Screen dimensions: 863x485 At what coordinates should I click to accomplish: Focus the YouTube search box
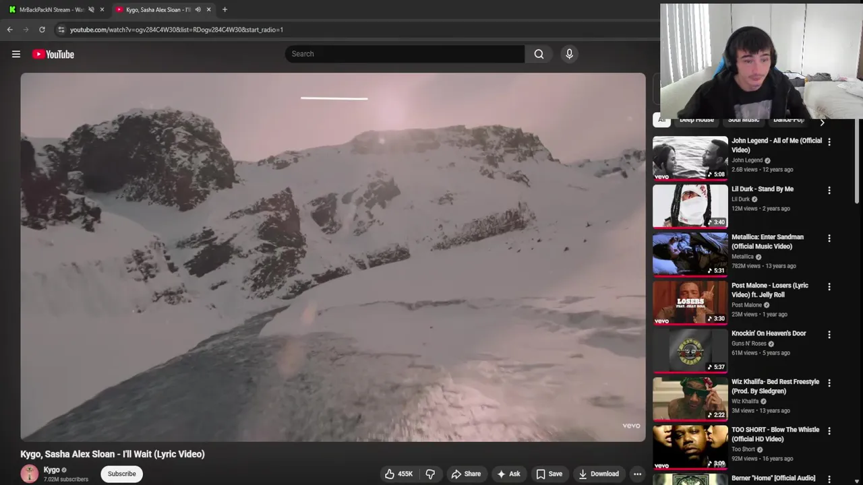pos(405,54)
